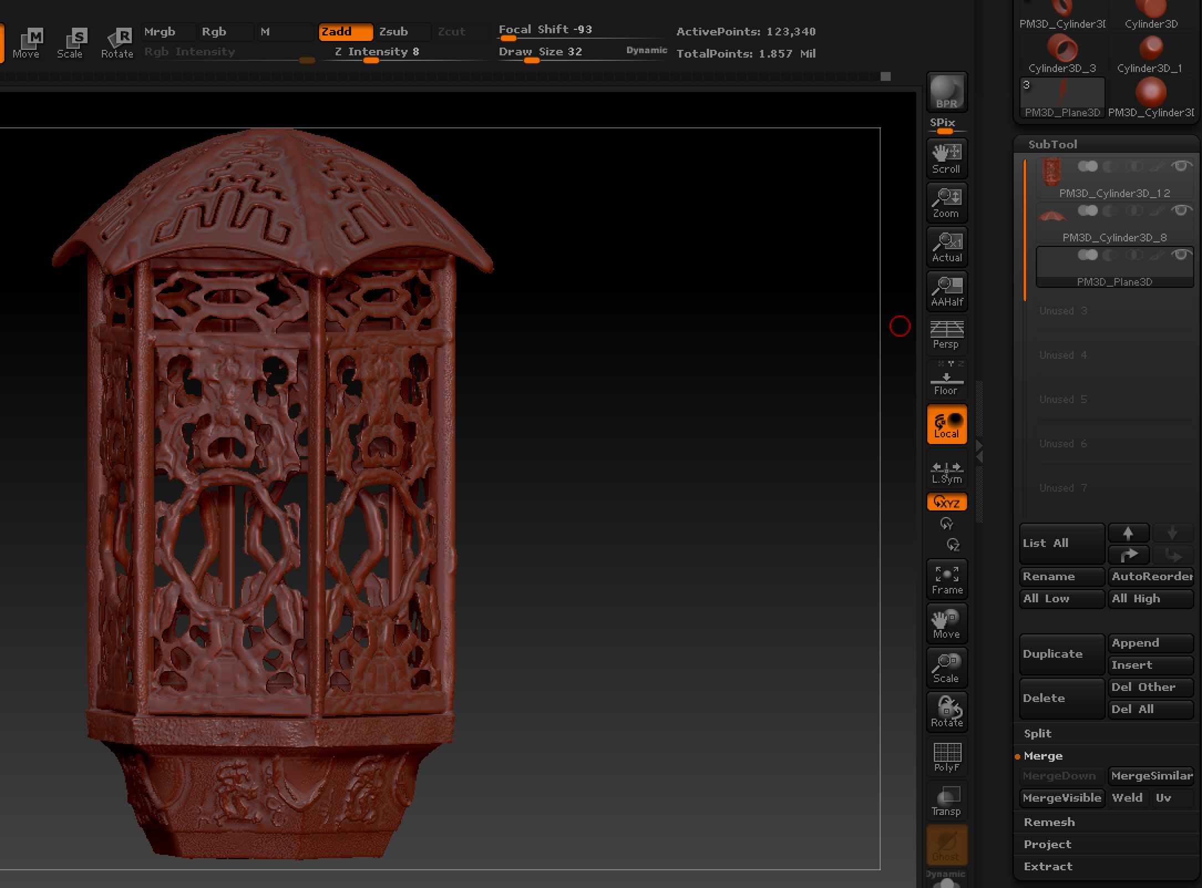Expand the Remesh section

pos(1049,822)
